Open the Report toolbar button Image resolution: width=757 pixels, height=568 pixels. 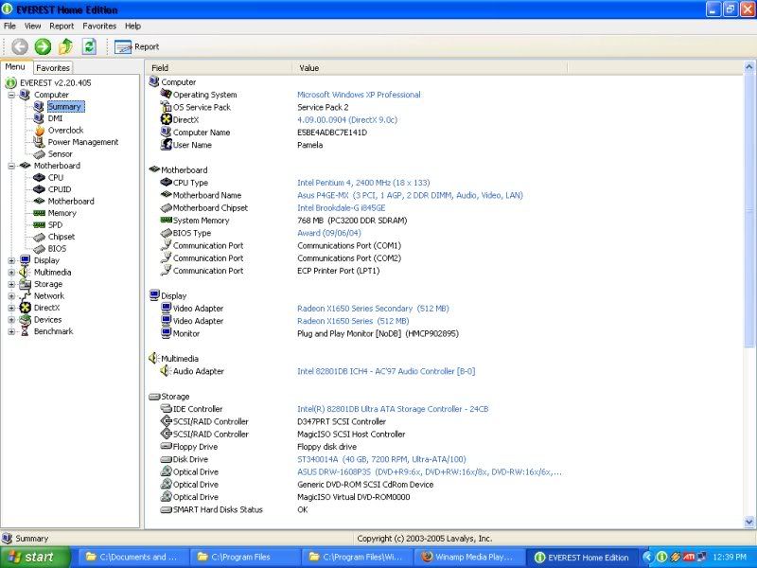pos(136,46)
